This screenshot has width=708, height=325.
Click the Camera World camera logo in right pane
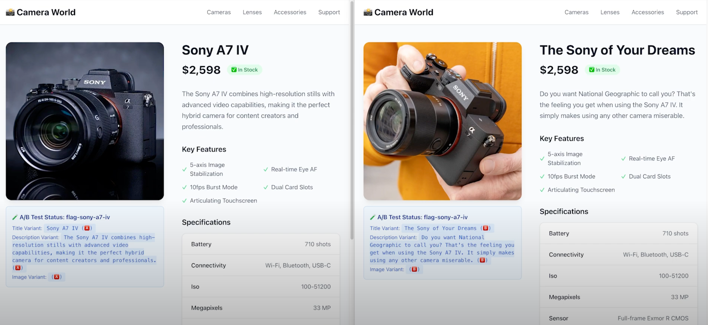pyautogui.click(x=368, y=12)
